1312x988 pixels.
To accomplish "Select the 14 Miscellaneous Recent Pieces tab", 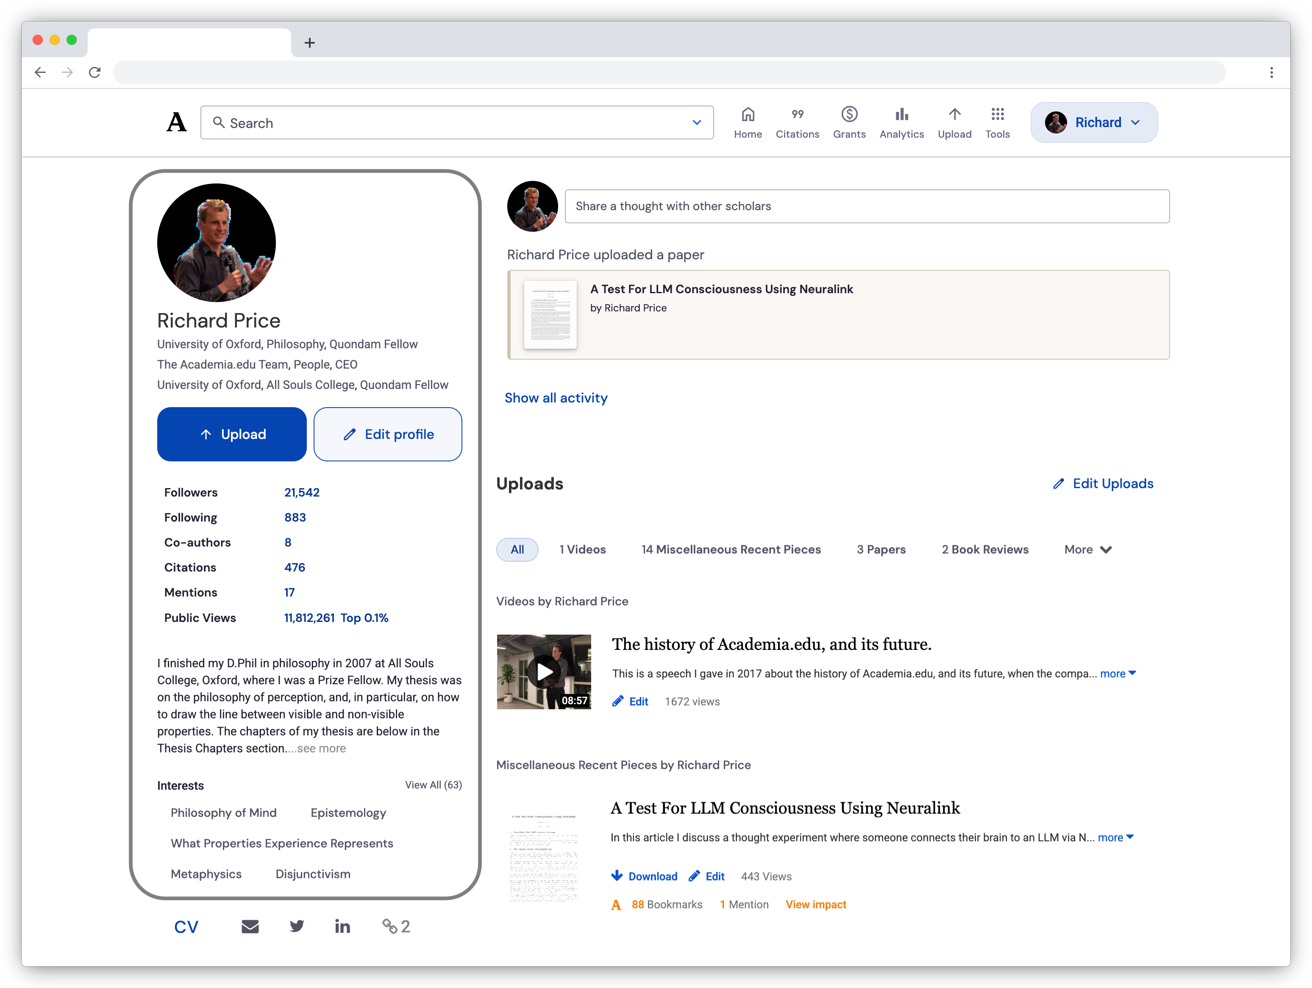I will [x=731, y=550].
